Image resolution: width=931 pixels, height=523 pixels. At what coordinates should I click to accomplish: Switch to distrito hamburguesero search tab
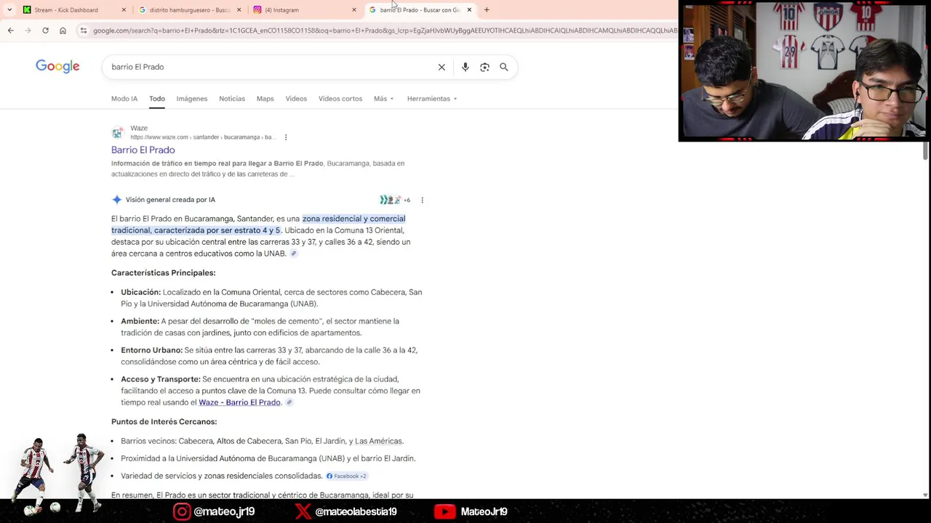click(189, 10)
